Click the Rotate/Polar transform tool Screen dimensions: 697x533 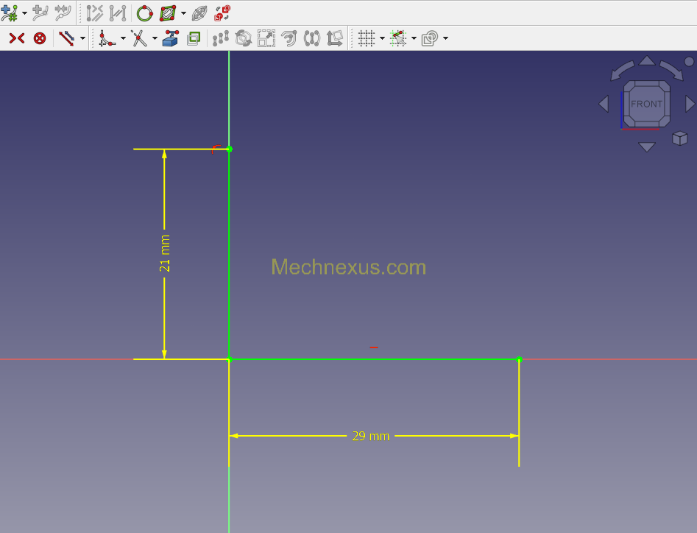pyautogui.click(x=243, y=39)
